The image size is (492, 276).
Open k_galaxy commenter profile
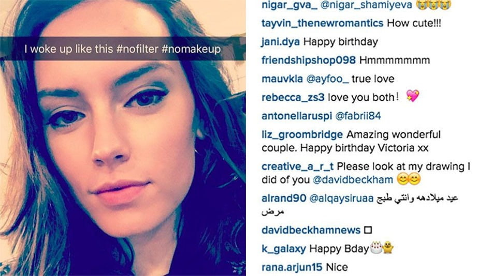coord(283,249)
